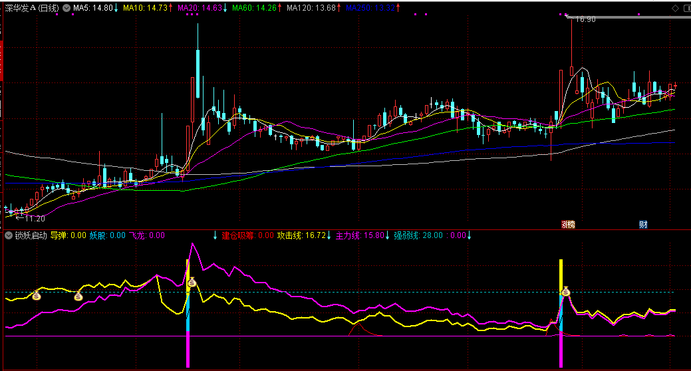
Task: Click the MA250: 13.32 label
Action: point(370,8)
